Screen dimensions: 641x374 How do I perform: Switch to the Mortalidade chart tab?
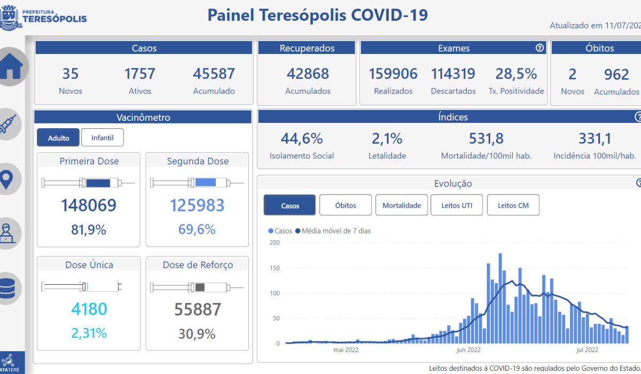tap(402, 205)
